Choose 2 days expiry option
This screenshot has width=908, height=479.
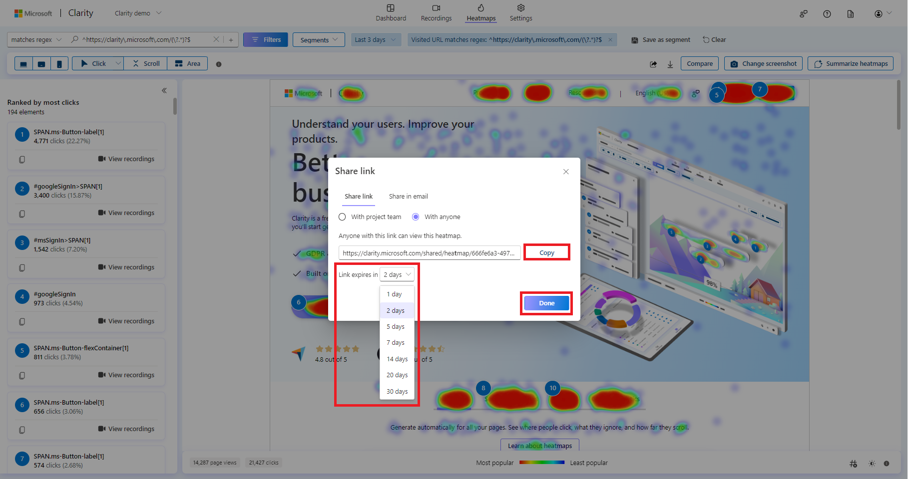coord(397,310)
